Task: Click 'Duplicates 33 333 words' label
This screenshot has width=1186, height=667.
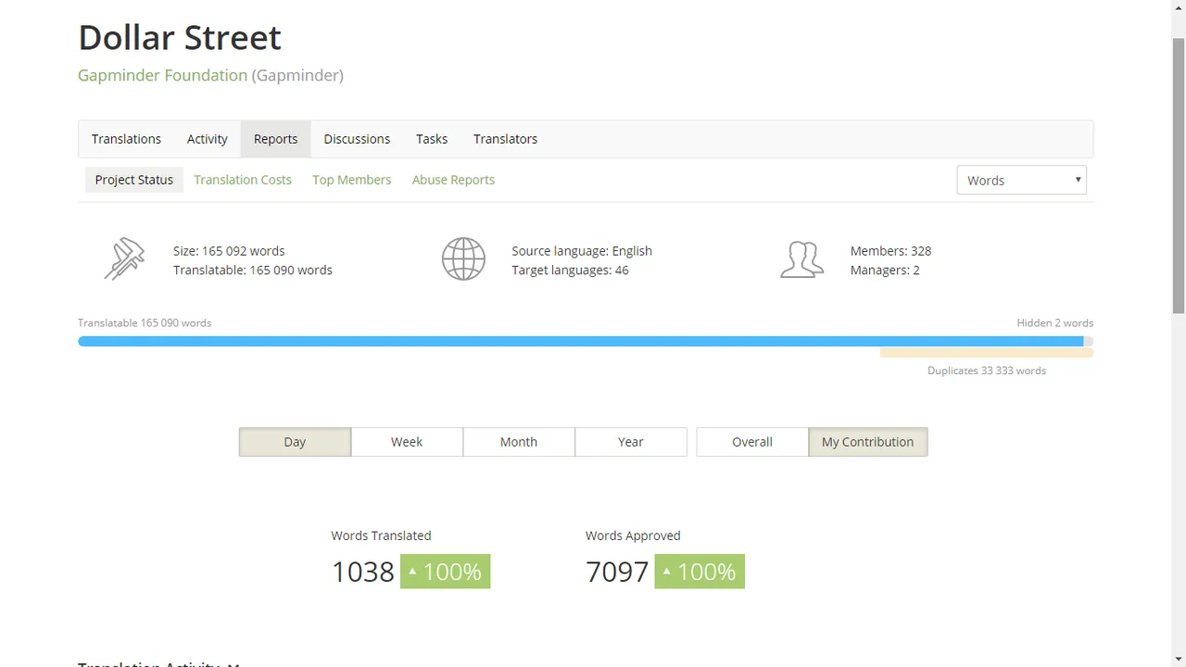Action: point(987,371)
